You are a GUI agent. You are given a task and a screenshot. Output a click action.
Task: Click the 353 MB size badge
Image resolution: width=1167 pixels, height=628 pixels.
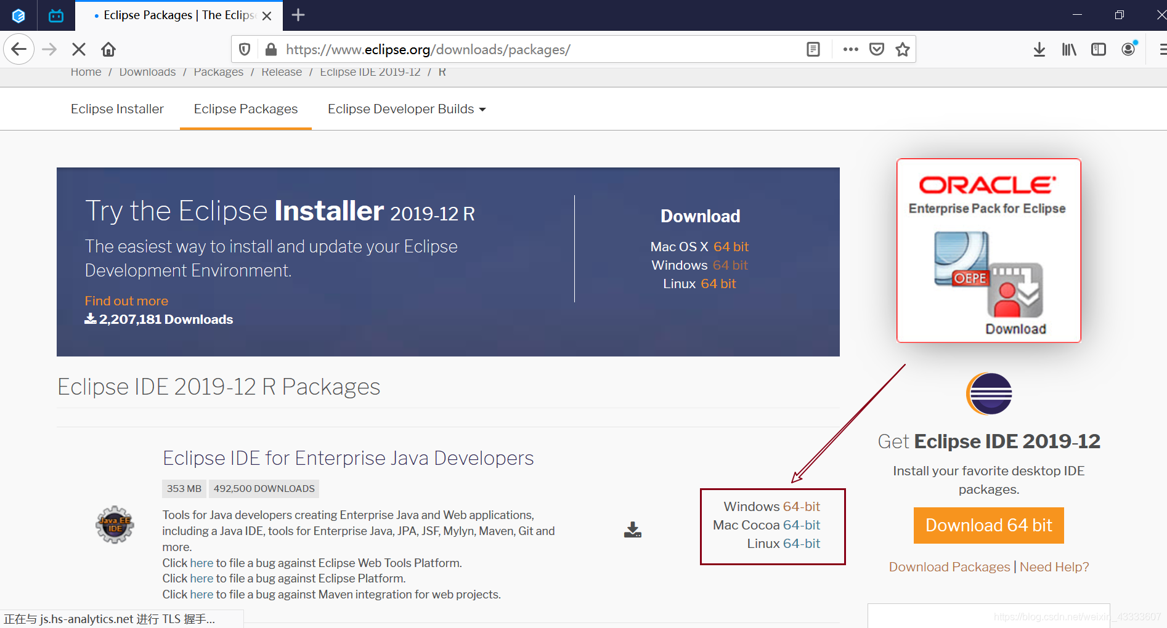click(x=184, y=488)
